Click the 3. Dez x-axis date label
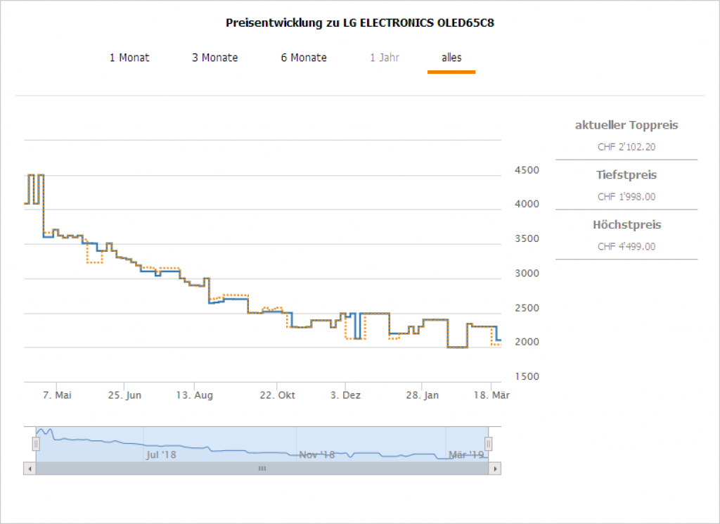This screenshot has width=720, height=524. (x=346, y=395)
